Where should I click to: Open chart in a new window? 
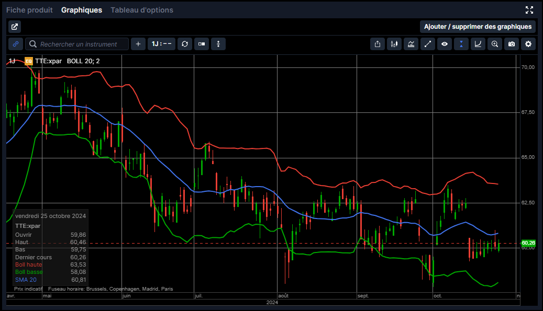15,27
